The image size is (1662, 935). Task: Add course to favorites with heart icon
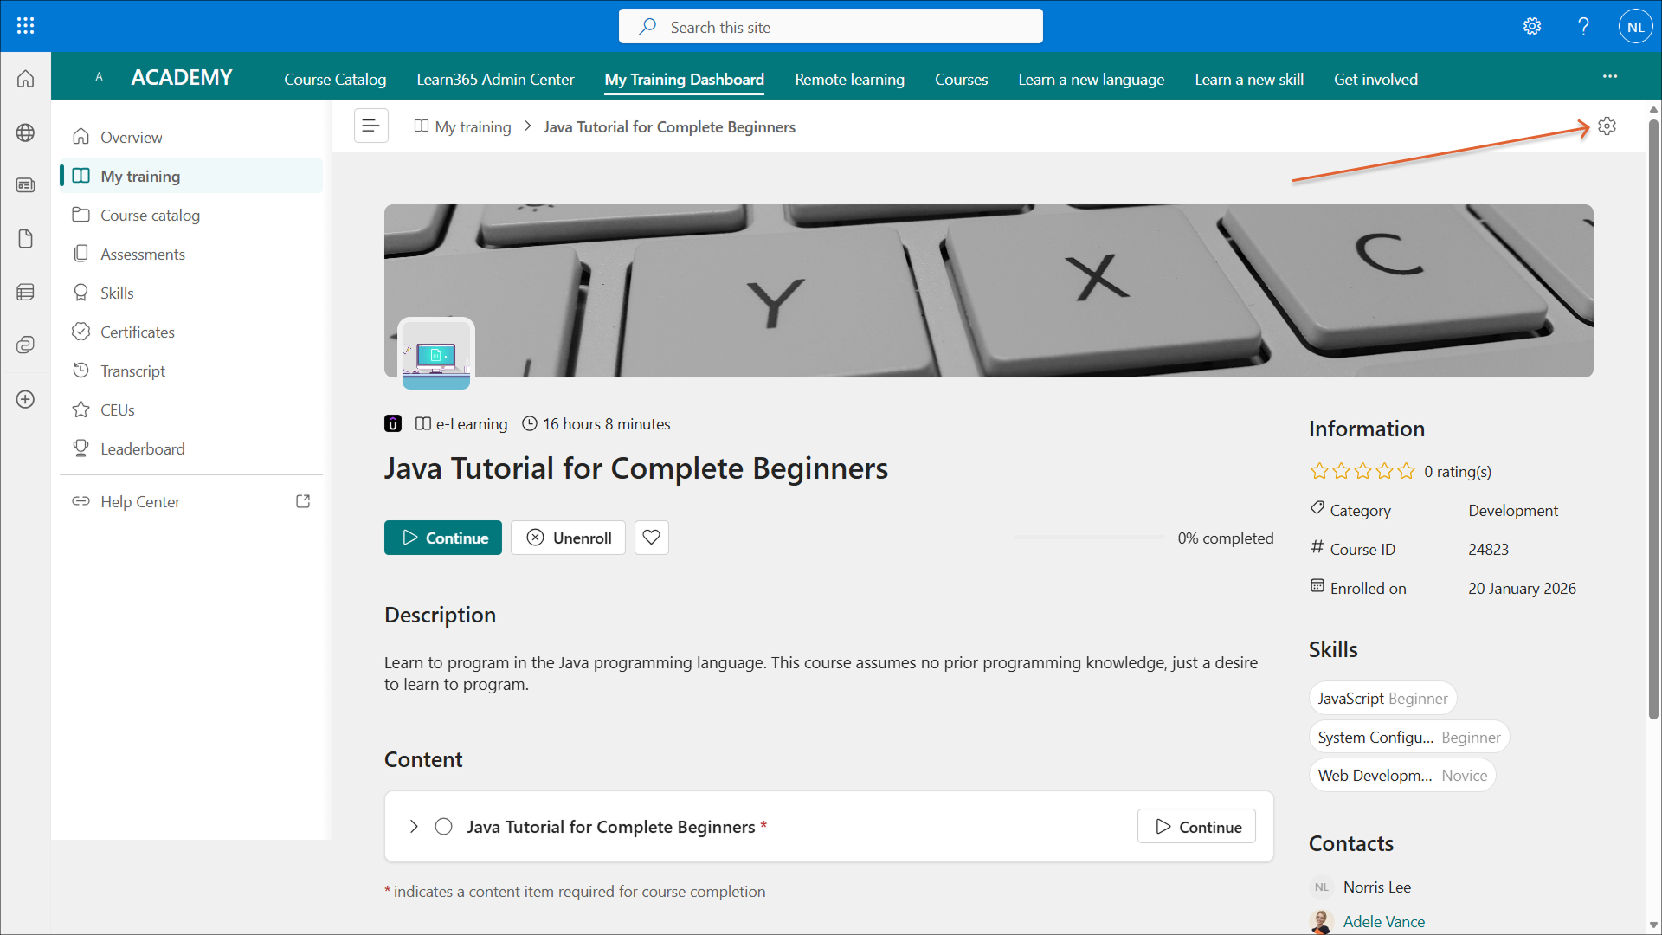(x=651, y=538)
